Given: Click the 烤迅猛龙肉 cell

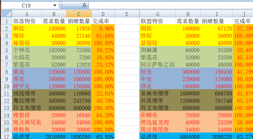Looking at the screenshot, I should [x=157, y=122].
